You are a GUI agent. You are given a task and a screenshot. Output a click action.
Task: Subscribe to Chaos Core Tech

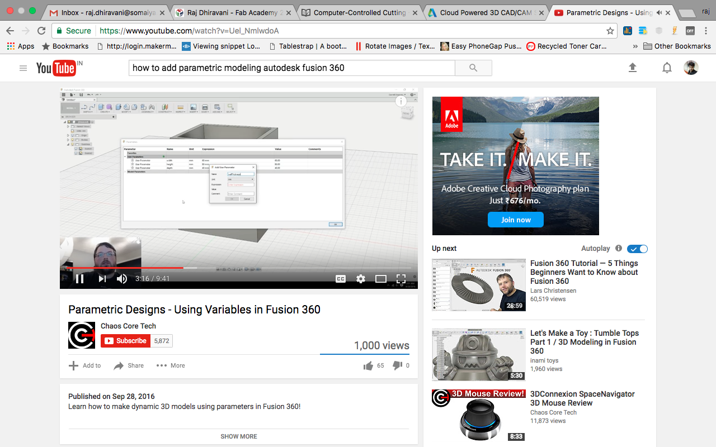[126, 341]
